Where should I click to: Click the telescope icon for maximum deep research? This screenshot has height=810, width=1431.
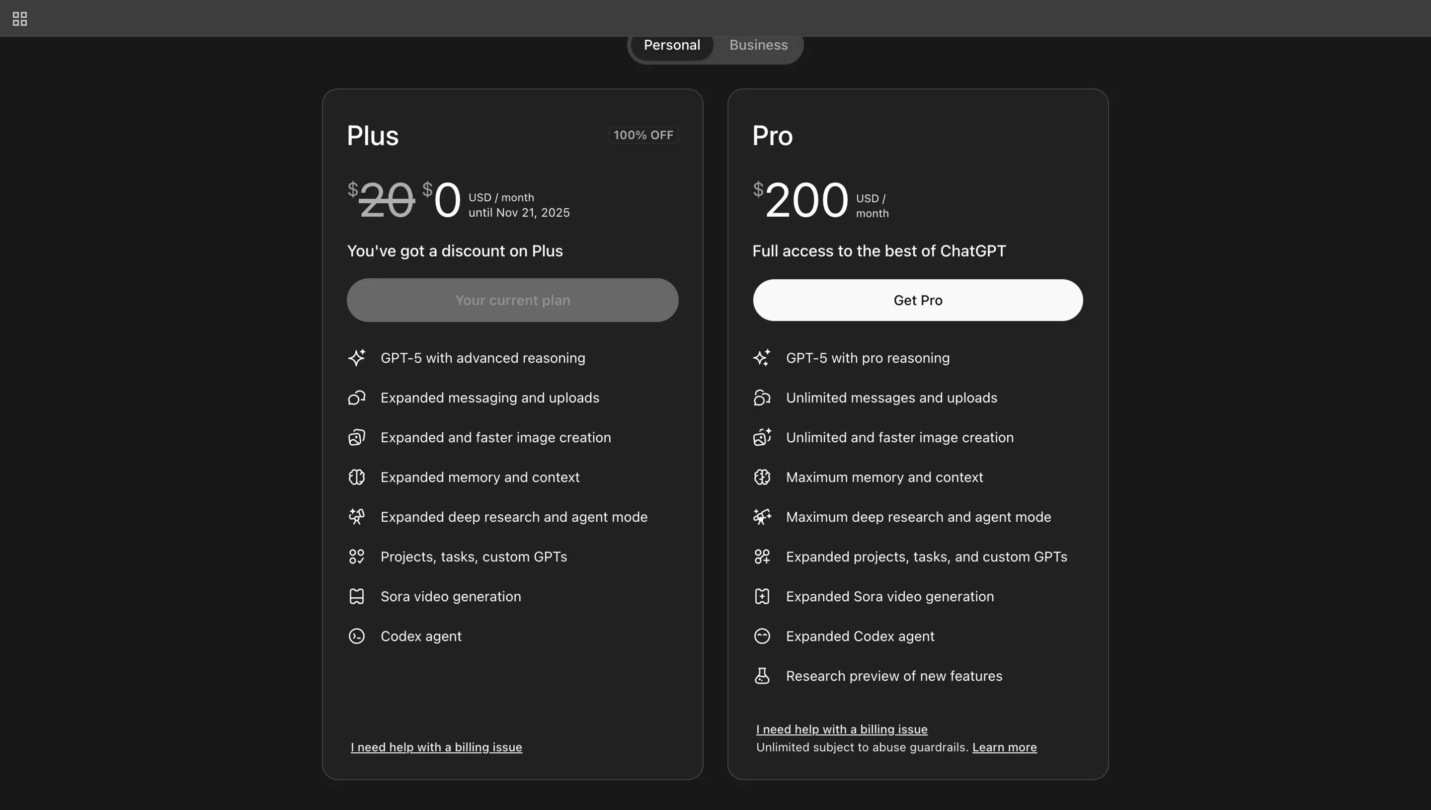click(762, 517)
